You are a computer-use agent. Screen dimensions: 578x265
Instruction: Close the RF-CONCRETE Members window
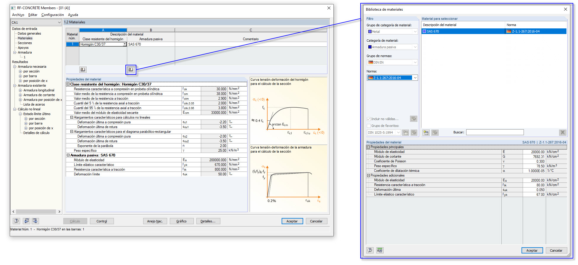[x=329, y=8]
